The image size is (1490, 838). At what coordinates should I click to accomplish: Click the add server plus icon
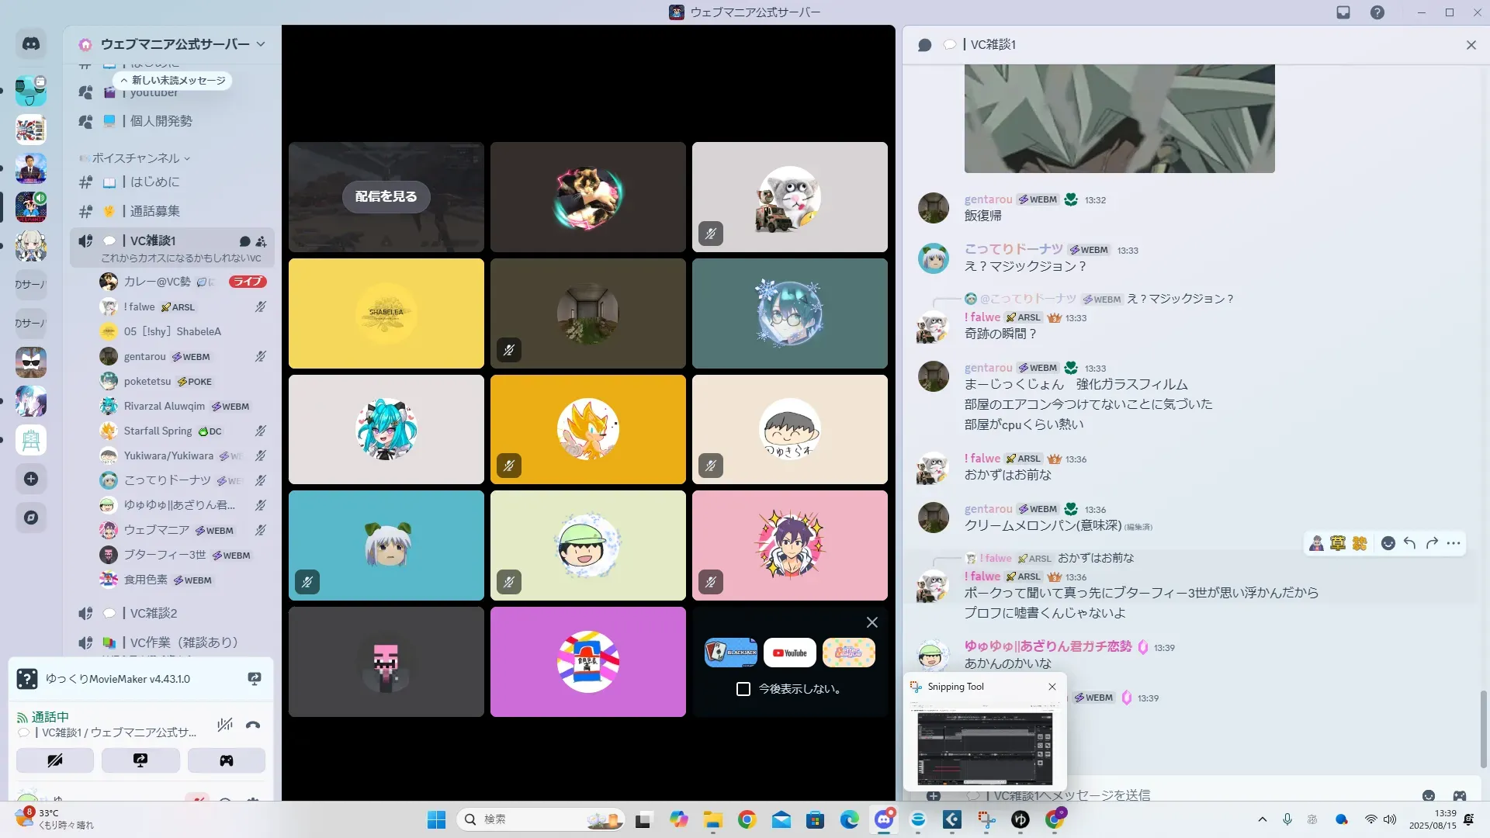31,479
